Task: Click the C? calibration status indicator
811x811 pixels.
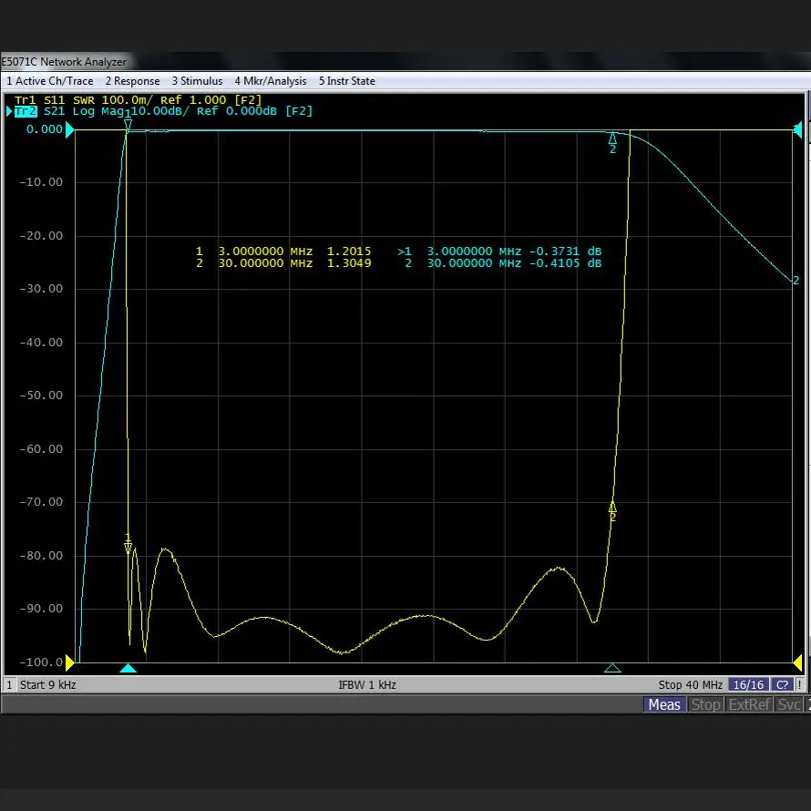Action: tap(782, 684)
